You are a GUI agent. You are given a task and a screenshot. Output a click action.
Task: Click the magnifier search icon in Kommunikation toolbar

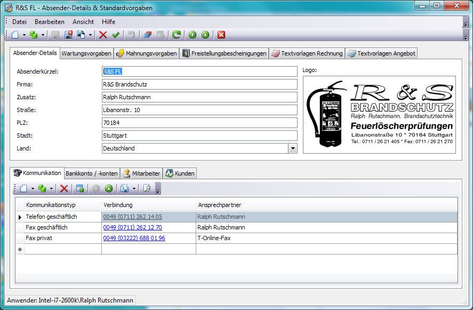[147, 189]
